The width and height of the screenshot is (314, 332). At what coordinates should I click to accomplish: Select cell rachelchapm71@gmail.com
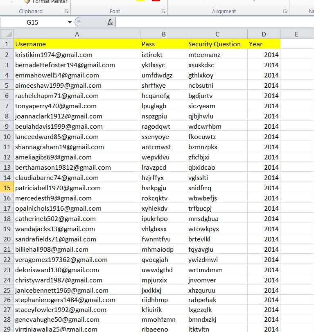[x=77, y=96]
